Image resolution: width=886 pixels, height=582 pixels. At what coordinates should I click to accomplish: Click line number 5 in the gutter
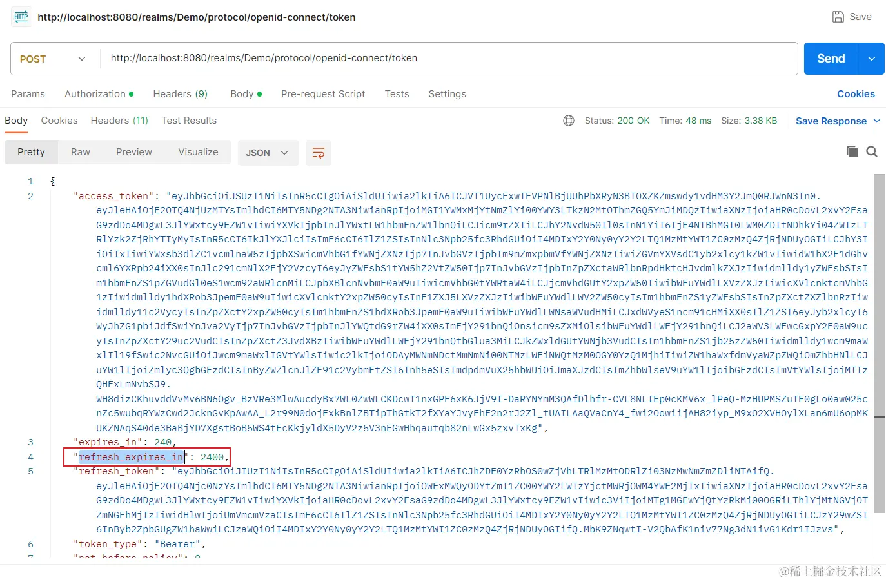pyautogui.click(x=30, y=471)
